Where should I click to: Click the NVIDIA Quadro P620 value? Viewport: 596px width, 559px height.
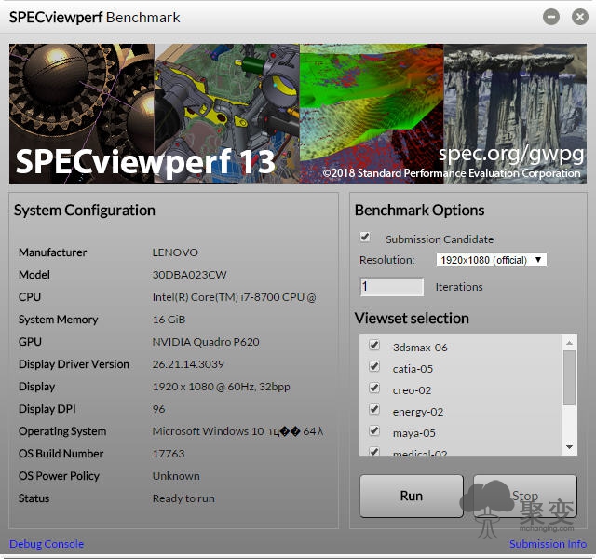click(206, 342)
